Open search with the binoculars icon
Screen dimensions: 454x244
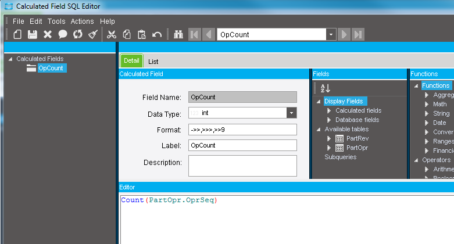pyautogui.click(x=178, y=34)
